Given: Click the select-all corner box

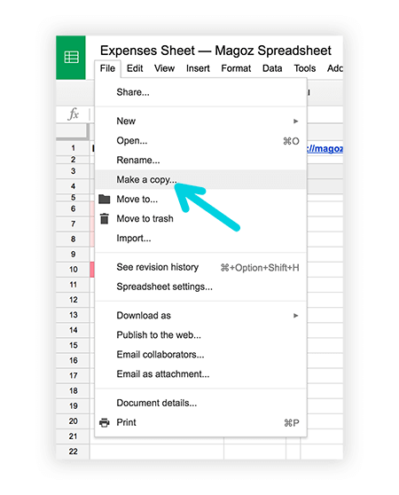Looking at the screenshot, I should click(x=72, y=131).
